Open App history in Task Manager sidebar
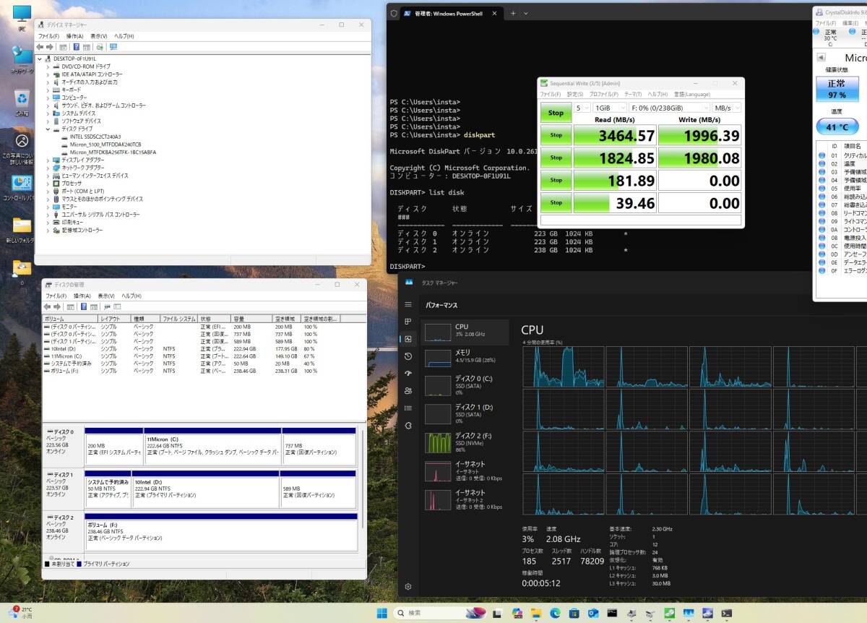 point(408,356)
